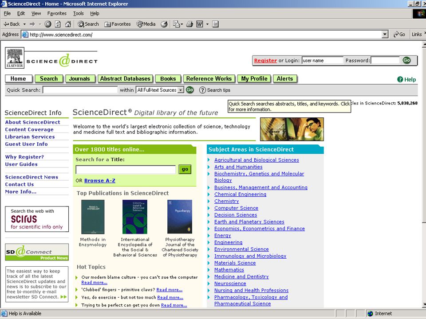The image size is (426, 319).
Task: Open the Alerts tab
Action: pos(285,79)
